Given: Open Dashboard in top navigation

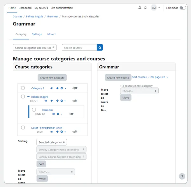Looking at the screenshot, I should [x=25, y=8].
